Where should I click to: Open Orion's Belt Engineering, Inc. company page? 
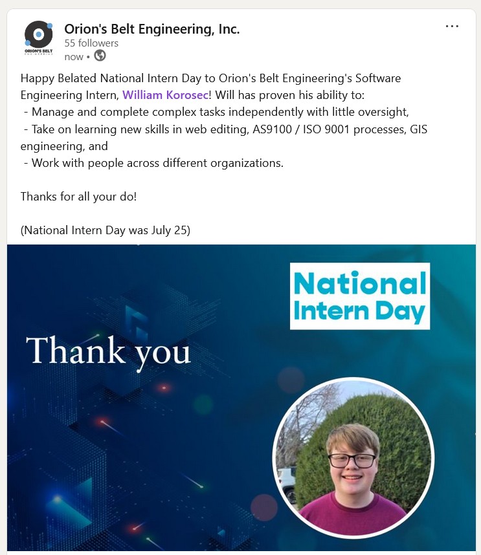click(x=151, y=28)
